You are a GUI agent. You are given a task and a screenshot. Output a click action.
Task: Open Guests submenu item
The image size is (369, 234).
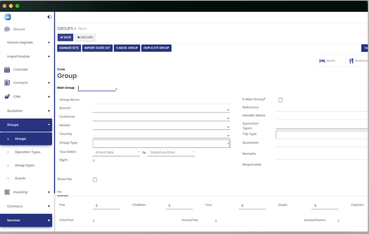point(20,179)
